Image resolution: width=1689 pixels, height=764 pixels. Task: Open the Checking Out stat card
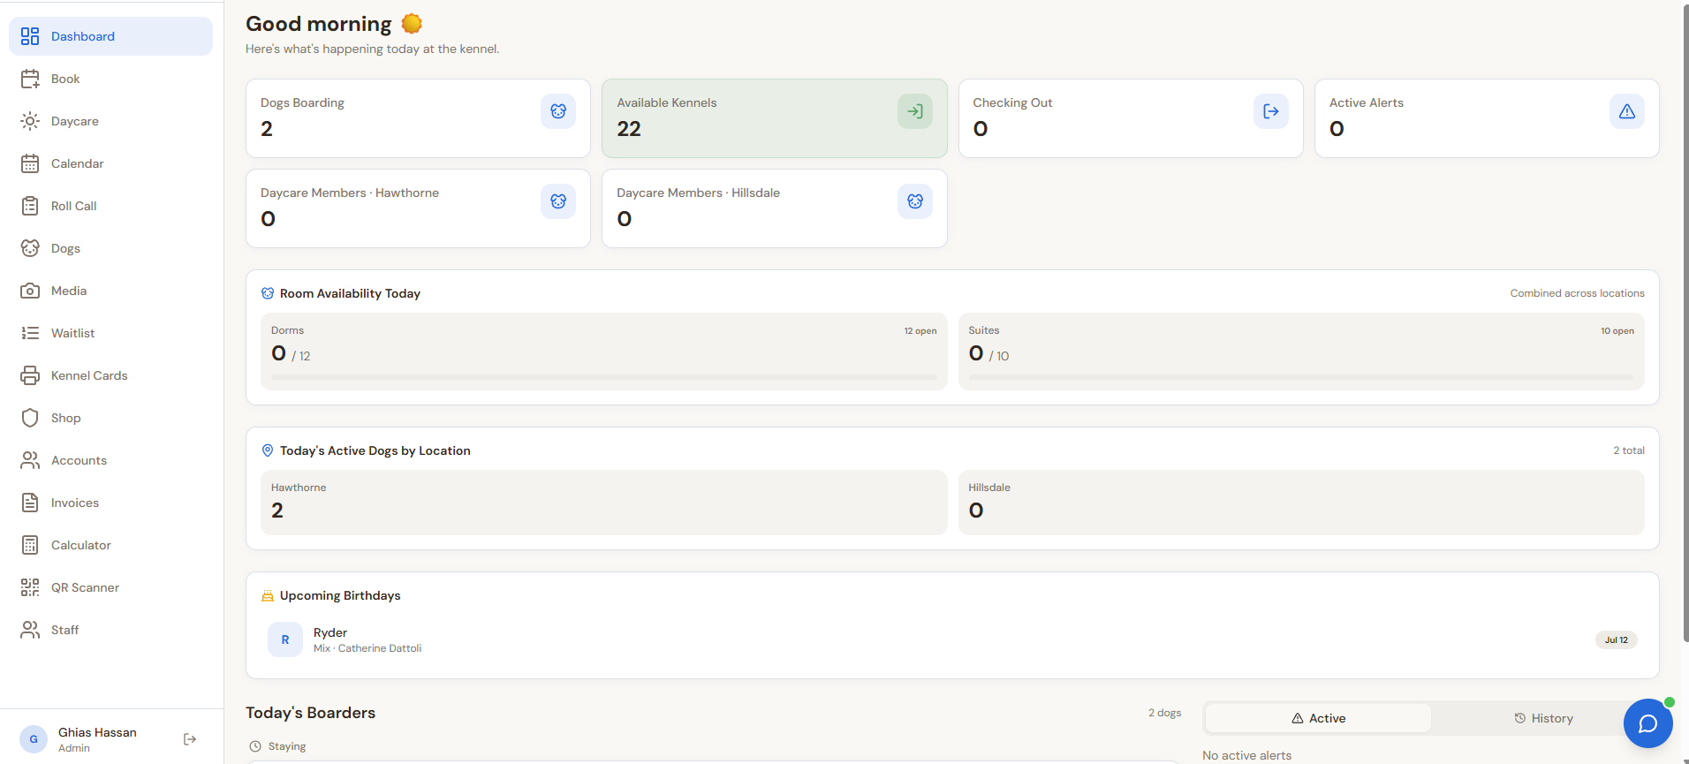click(1131, 118)
